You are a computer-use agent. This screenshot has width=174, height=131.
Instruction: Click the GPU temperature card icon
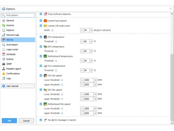click(x=45, y=46)
